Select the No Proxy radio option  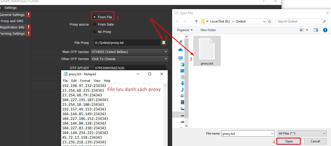95,32
